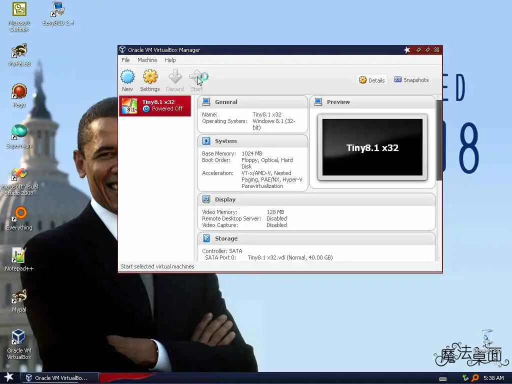
Task: Open Microsoft Visual Studio 2008 shortcut
Action: 19,181
